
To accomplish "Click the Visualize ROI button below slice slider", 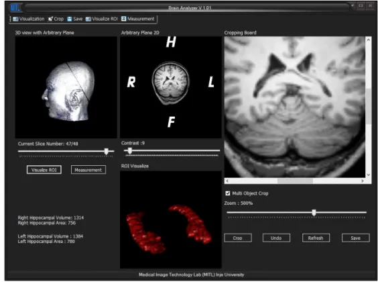I will 44,170.
